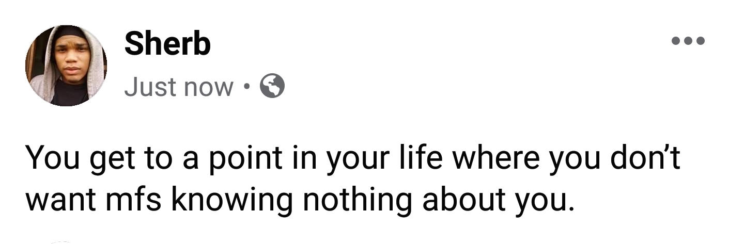Open the 'Just now' timestamp link
This screenshot has width=744, height=244.
tap(178, 87)
